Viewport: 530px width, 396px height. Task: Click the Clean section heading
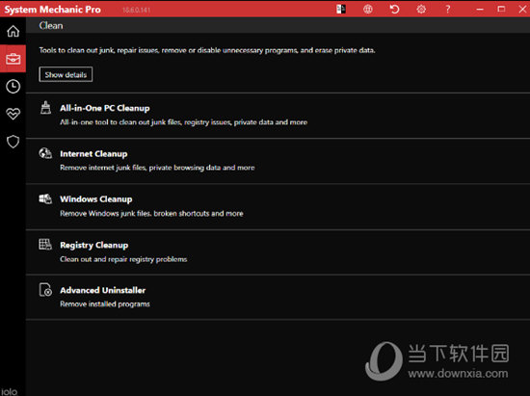pos(51,26)
